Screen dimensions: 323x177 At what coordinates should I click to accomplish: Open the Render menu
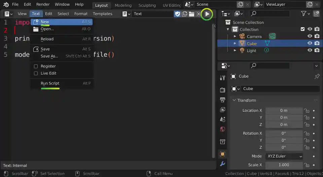(43, 4)
